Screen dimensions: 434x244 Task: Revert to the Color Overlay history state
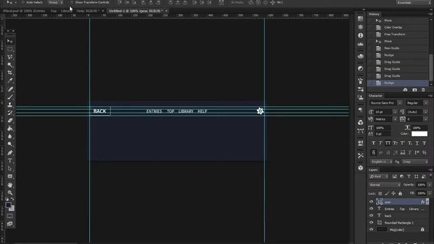398,27
